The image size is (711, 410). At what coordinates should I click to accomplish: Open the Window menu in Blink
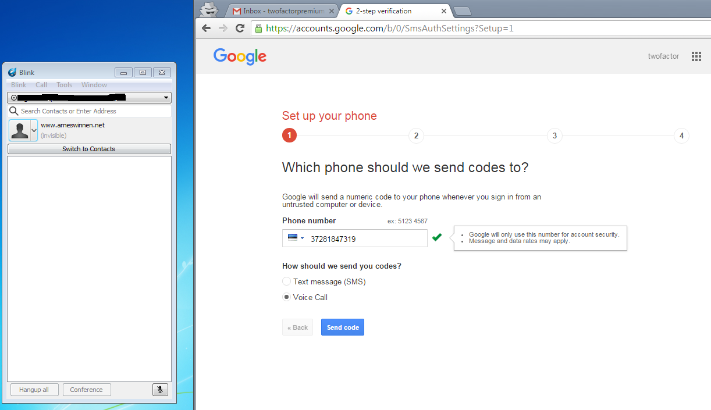tap(94, 85)
